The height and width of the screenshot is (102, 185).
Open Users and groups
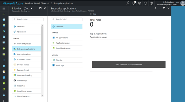(x=27, y=44)
